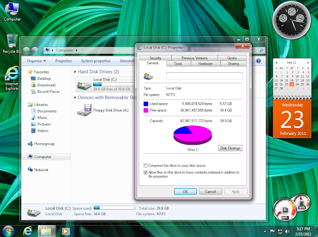The width and height of the screenshot is (318, 237).
Task: Select Libraries in navigation pane
Action: (41, 105)
